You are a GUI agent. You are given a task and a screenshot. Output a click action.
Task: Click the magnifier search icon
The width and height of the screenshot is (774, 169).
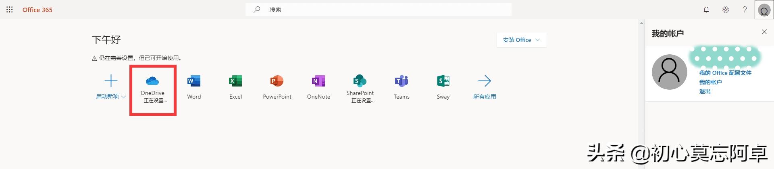click(x=257, y=10)
